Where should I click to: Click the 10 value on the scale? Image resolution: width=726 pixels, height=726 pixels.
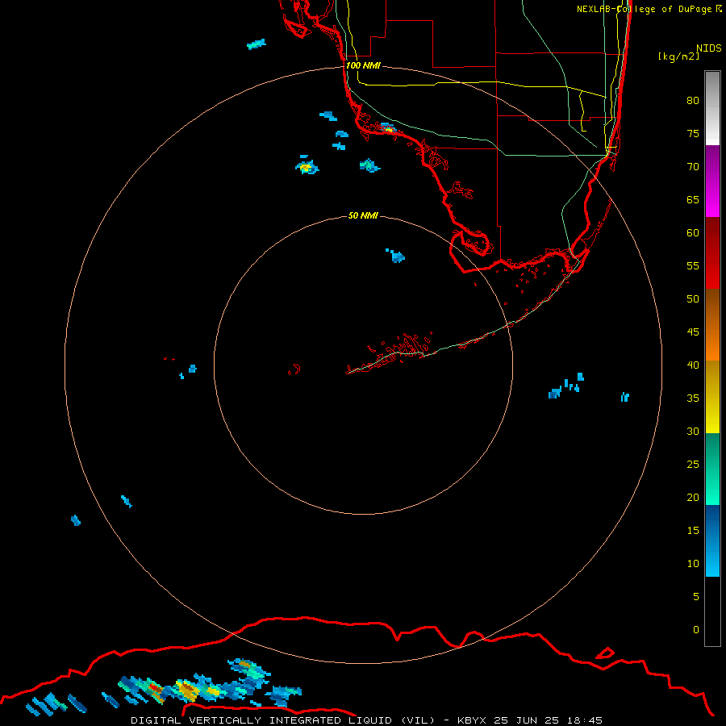pos(693,564)
